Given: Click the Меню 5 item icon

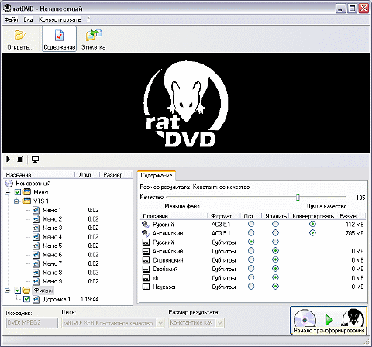Looking at the screenshot, I should point(36,246).
